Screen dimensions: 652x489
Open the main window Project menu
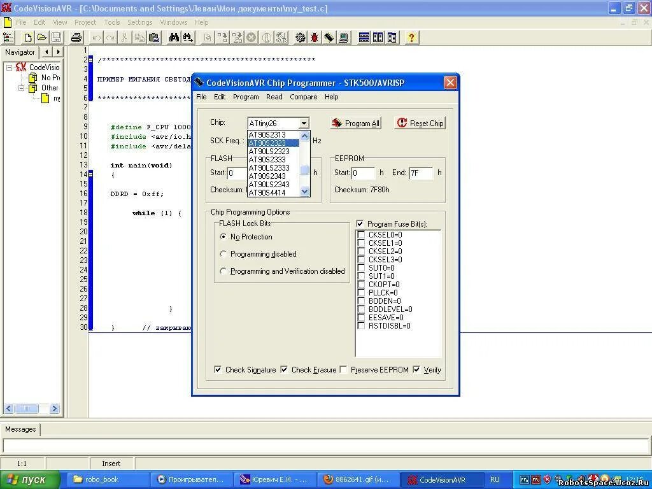(x=85, y=22)
